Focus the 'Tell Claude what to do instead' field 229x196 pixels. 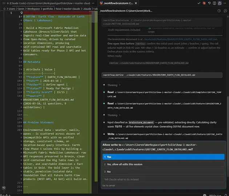[x=163, y=179]
